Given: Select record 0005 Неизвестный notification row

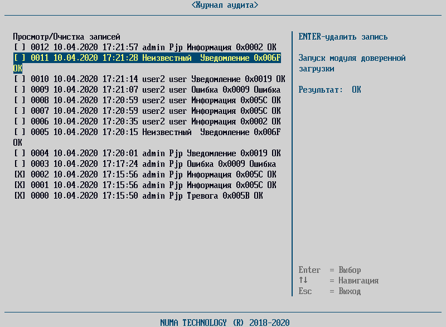Looking at the screenshot, I should pyautogui.click(x=151, y=132).
